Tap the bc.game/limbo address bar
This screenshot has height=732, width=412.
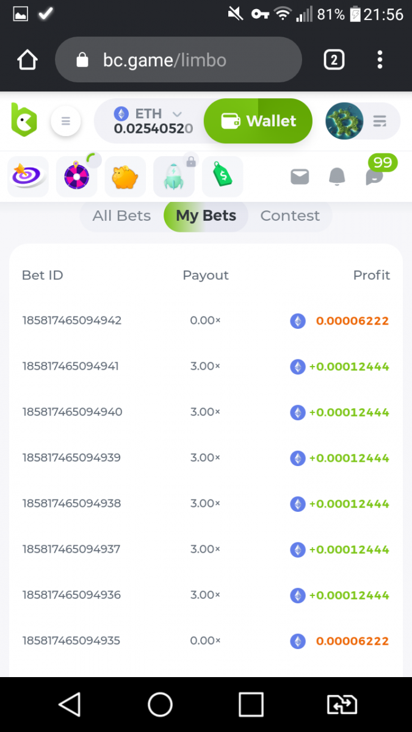click(x=178, y=60)
